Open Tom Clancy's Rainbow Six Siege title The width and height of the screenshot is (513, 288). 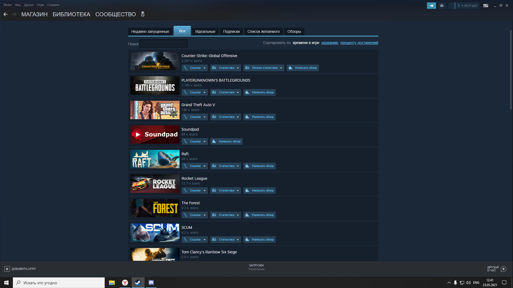(x=209, y=252)
